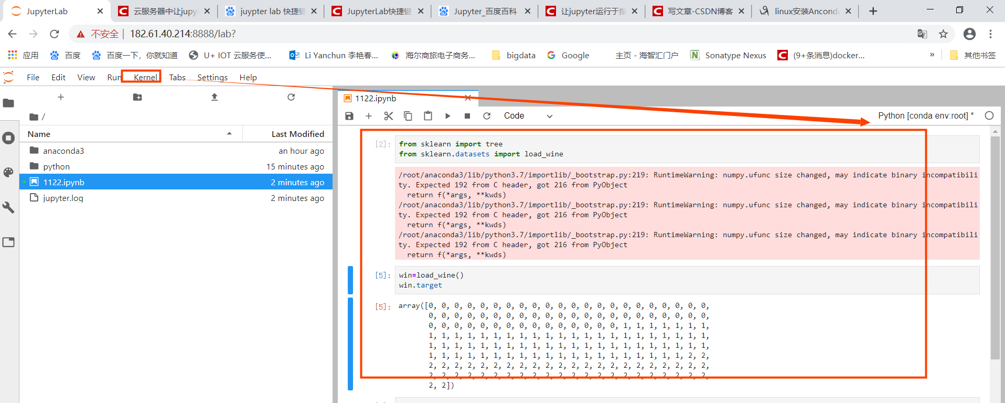1005x403 pixels.
Task: Open the View menu
Action: tap(86, 78)
